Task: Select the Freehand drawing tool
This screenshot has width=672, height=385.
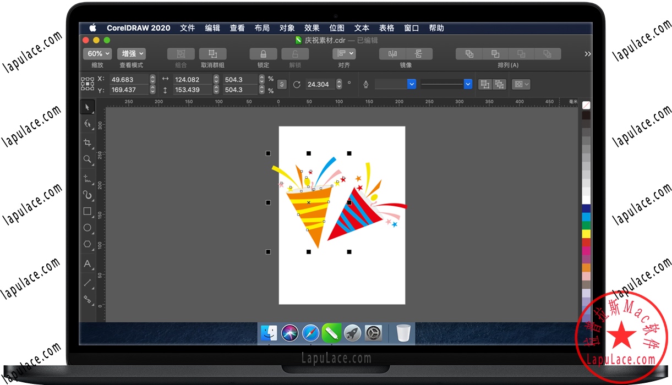Action: [88, 178]
